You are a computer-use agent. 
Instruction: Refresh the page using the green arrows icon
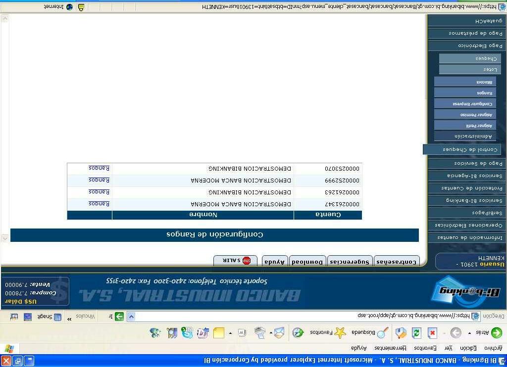(416, 332)
